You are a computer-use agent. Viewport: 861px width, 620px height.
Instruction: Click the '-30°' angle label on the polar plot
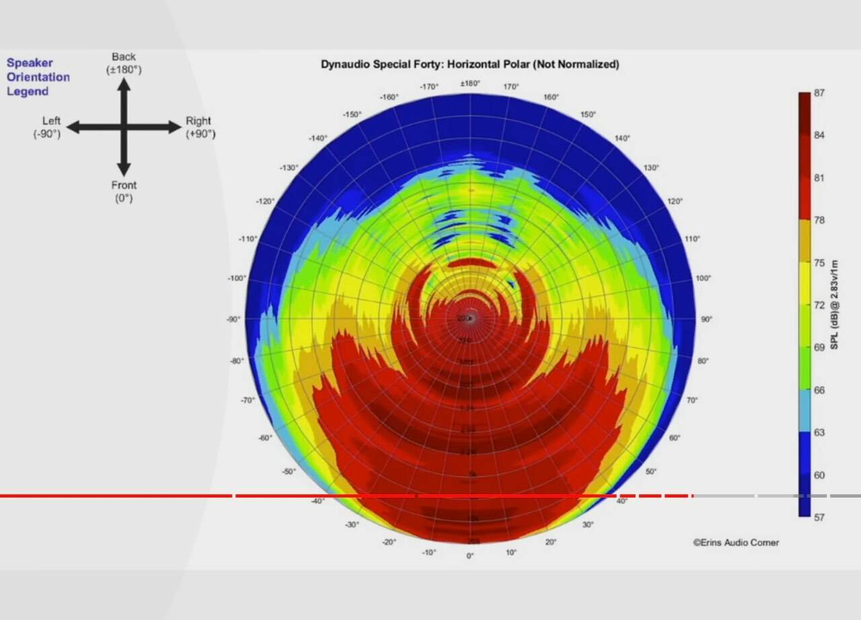(352, 525)
